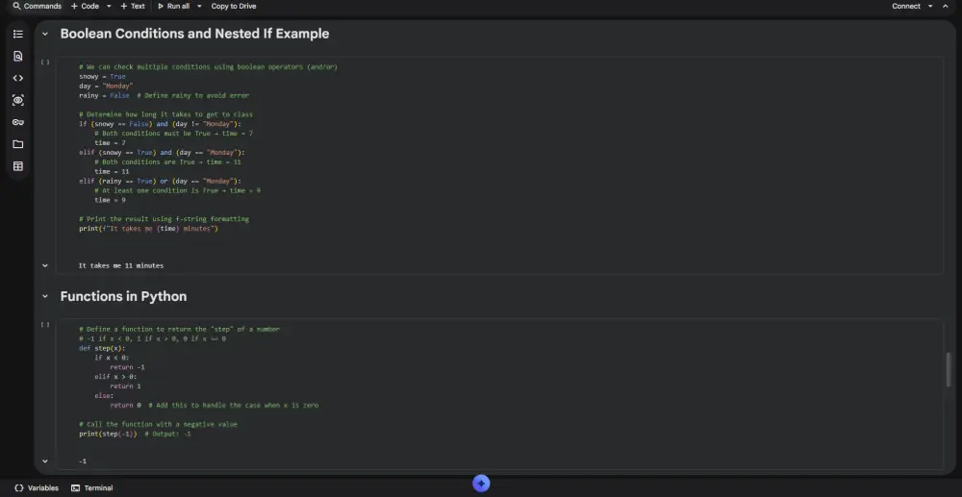Viewport: 962px width, 497px height.
Task: Collapse the Boolean Conditions and Nested If section
Action: coord(45,35)
